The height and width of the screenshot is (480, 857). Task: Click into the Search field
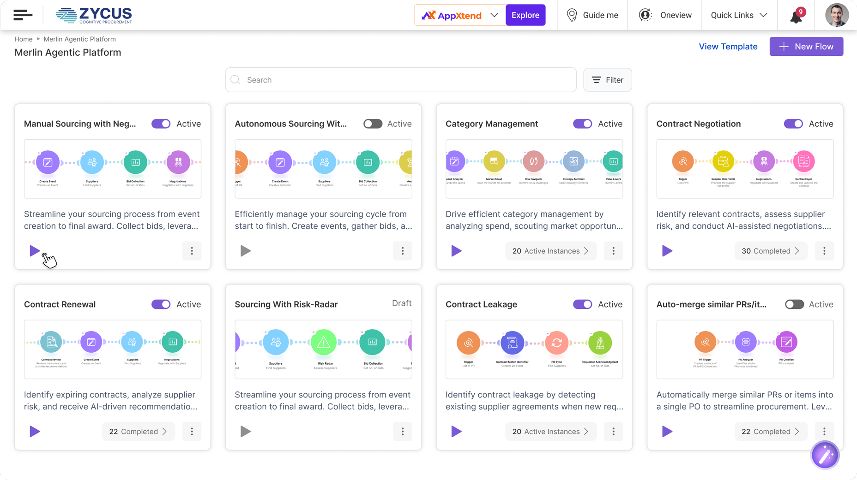(401, 80)
